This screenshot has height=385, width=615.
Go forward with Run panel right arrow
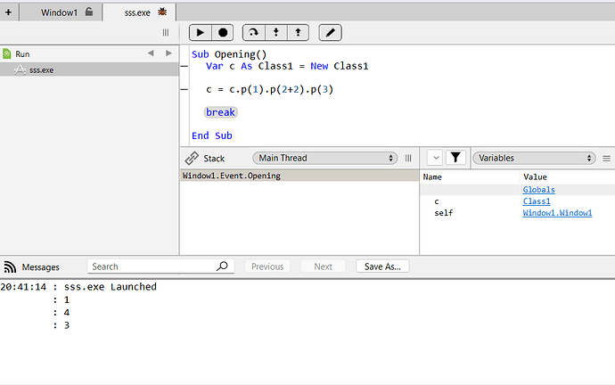click(x=168, y=53)
